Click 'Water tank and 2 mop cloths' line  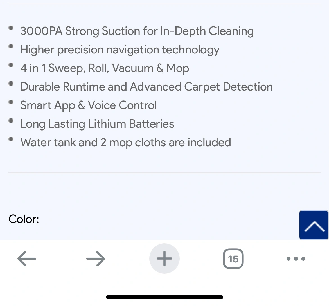[x=126, y=142]
